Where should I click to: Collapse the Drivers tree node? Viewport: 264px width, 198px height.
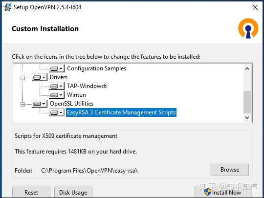tap(22, 78)
